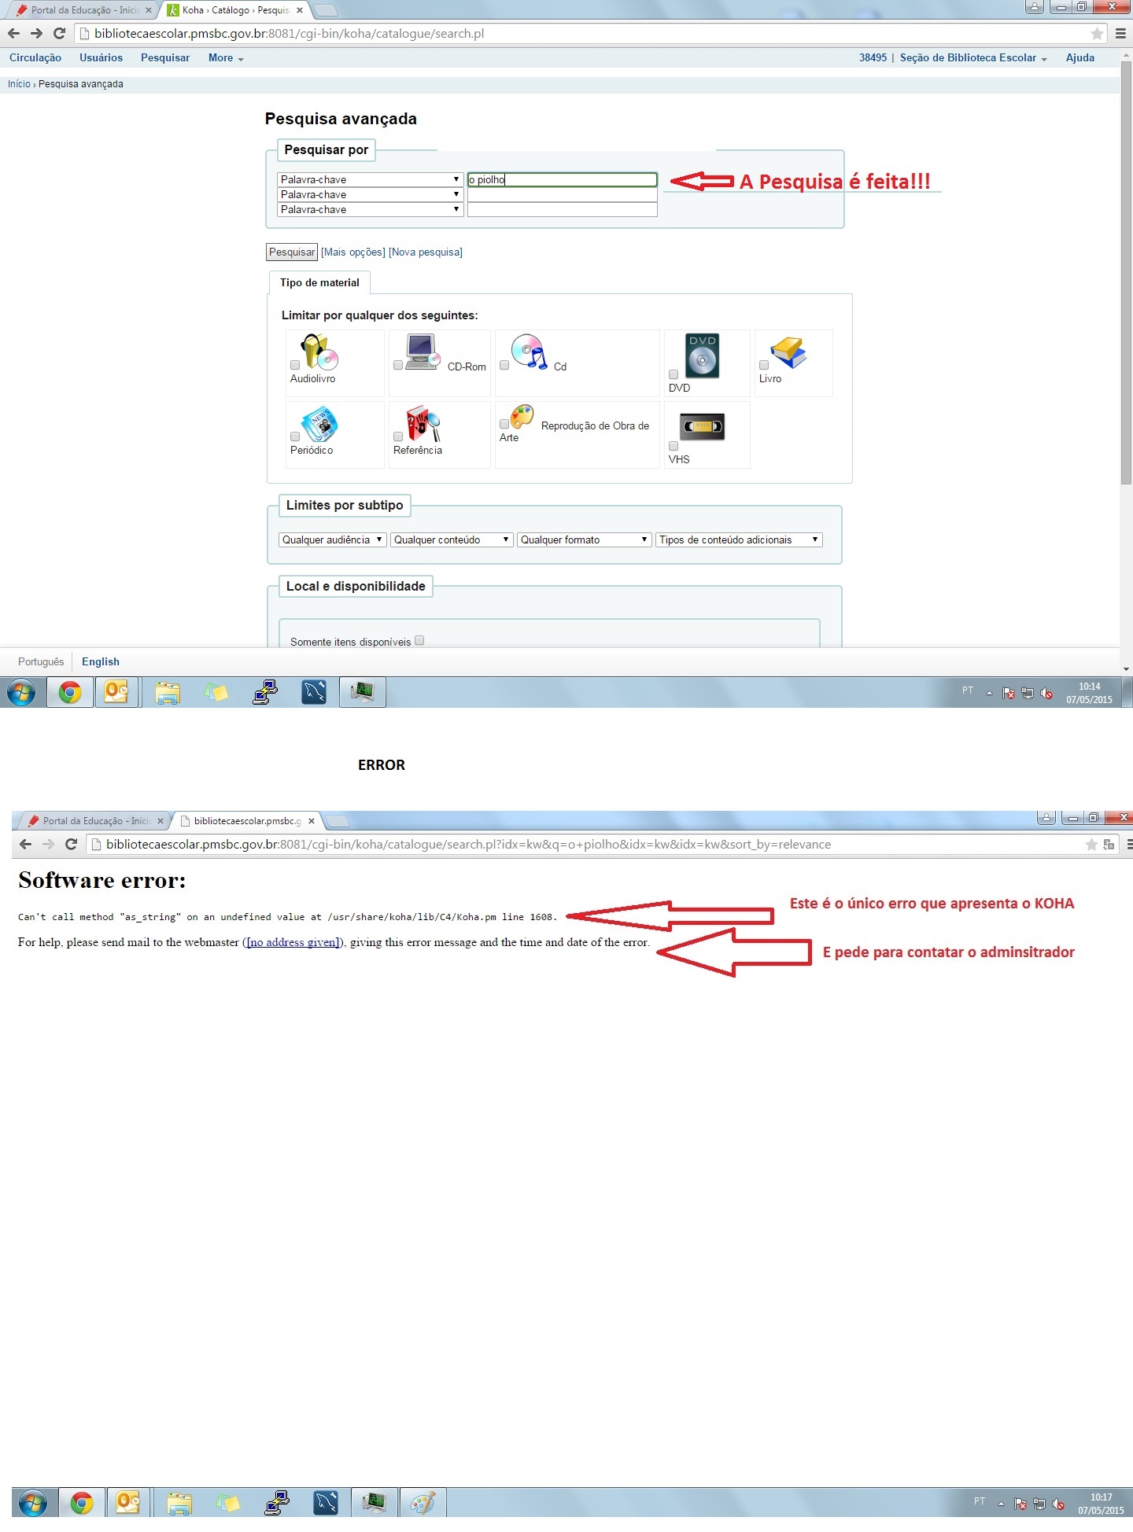Viewport: 1133px width, 1532px height.
Task: Follow the [Mais opções] link
Action: point(352,252)
